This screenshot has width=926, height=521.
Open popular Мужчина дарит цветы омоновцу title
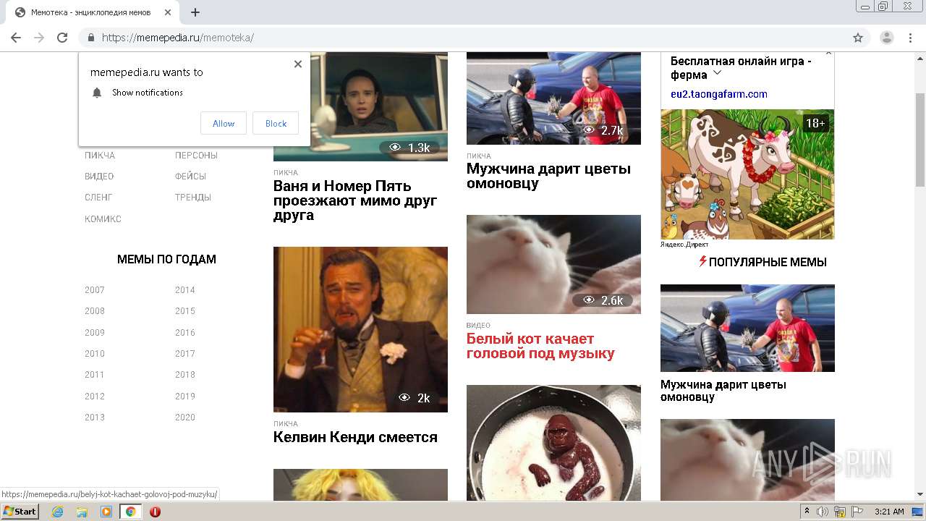coord(723,391)
